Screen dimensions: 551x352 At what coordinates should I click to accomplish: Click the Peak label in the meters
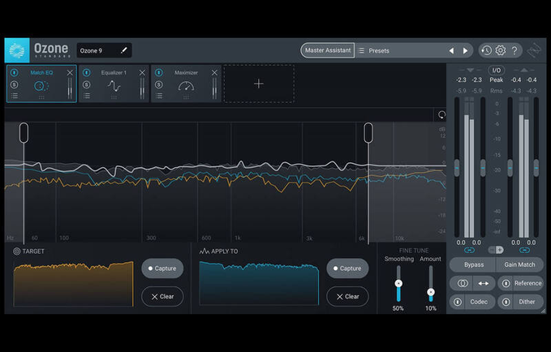point(496,79)
